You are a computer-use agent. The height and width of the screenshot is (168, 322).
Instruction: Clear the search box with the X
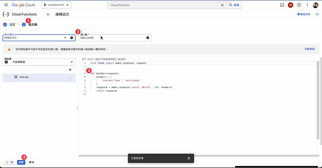point(222,5)
